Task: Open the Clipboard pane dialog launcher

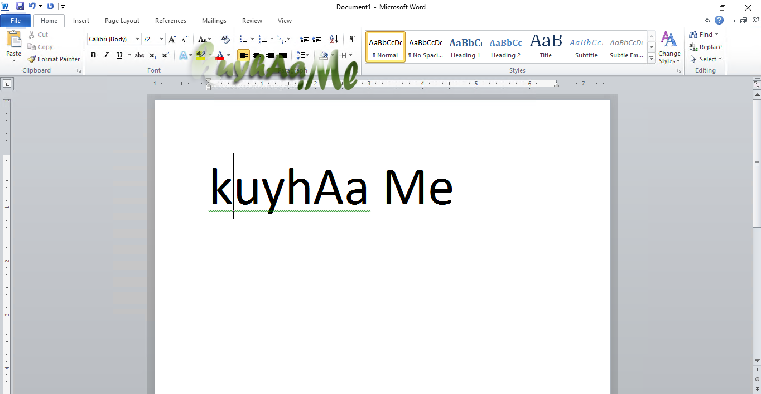Action: coord(79,71)
